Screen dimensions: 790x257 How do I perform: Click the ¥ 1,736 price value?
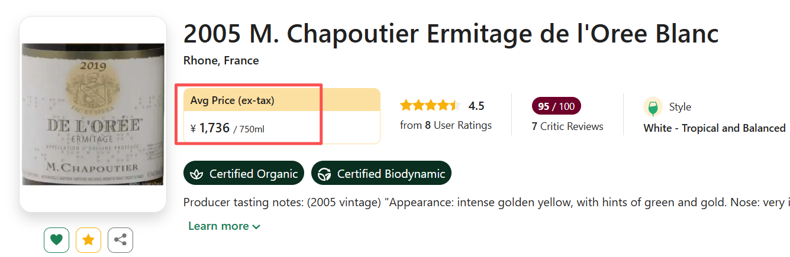pos(214,128)
